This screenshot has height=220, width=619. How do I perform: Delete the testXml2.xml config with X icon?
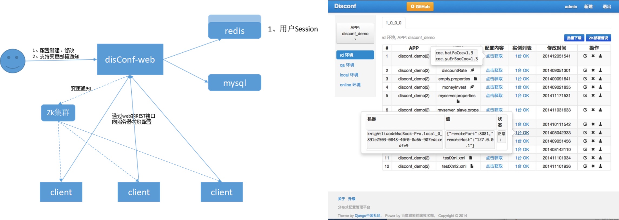[x=593, y=166]
